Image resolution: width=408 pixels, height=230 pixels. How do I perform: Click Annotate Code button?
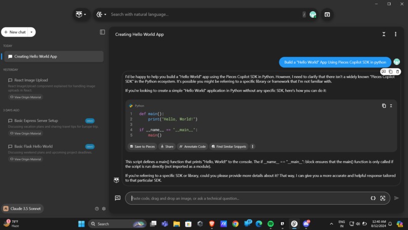pyautogui.click(x=192, y=147)
